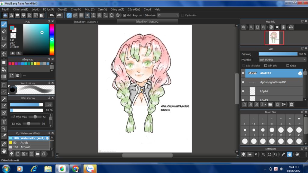
Task: Zoom in on the Navigator panel
Action: click(251, 27)
